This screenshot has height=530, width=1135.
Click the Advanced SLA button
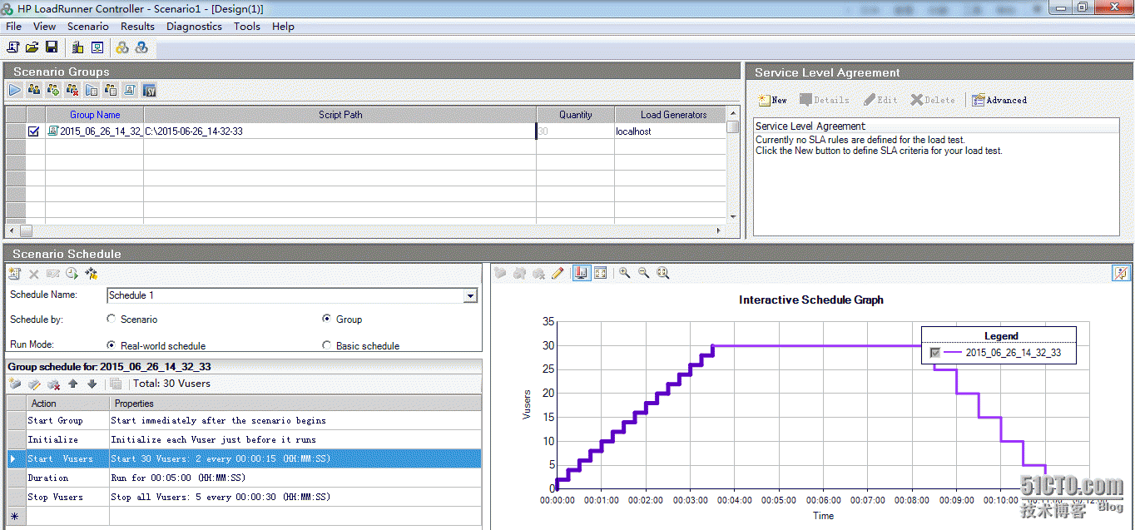[999, 100]
